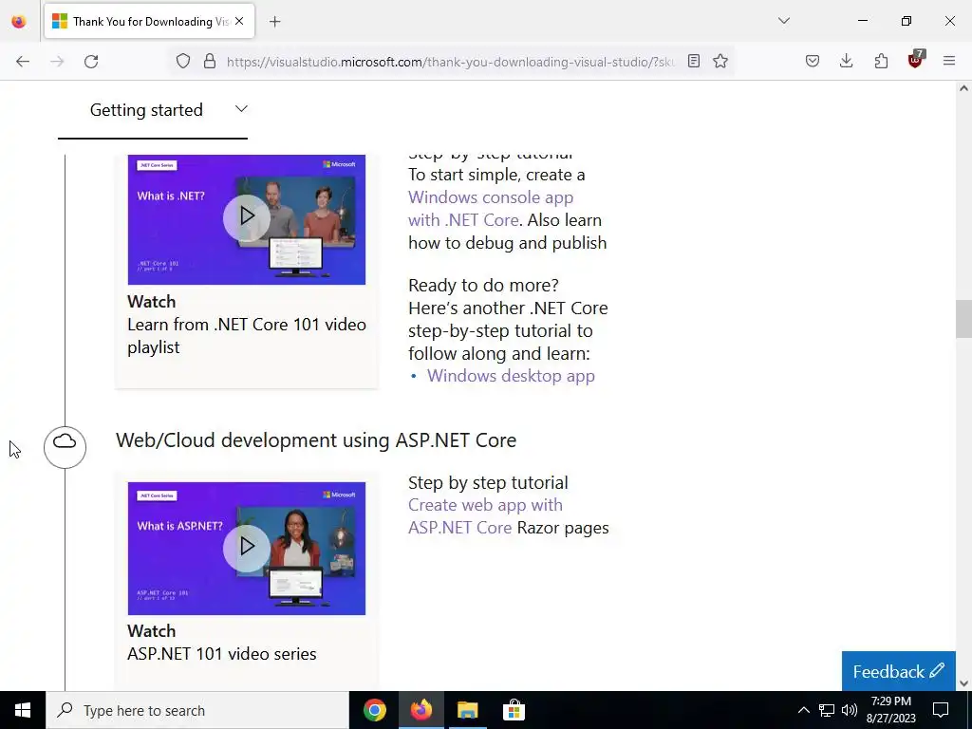972x729 pixels.
Task: Open Microsoft Store from the taskbar
Action: [514, 710]
